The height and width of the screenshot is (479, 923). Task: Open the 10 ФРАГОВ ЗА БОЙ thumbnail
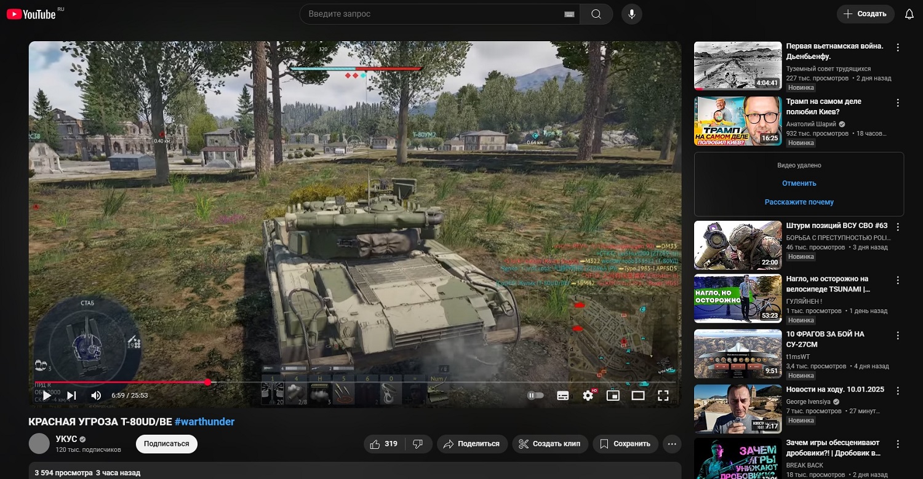coord(738,354)
